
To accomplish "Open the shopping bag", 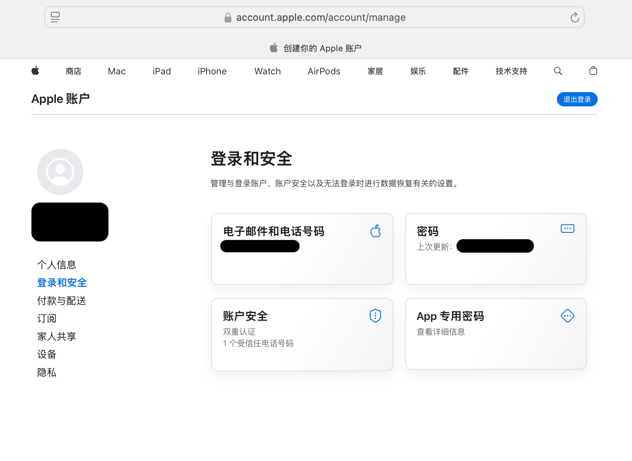I will pyautogui.click(x=593, y=71).
